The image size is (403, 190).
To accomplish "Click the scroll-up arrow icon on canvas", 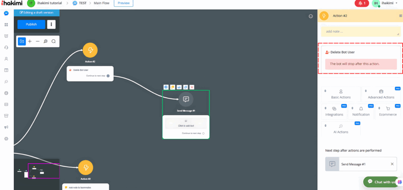I will [x=311, y=17].
